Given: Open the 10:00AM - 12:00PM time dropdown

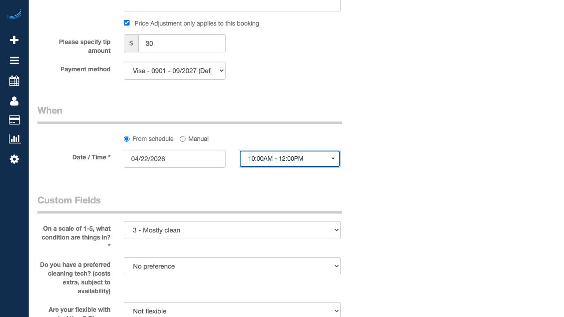Looking at the screenshot, I should click(x=289, y=159).
